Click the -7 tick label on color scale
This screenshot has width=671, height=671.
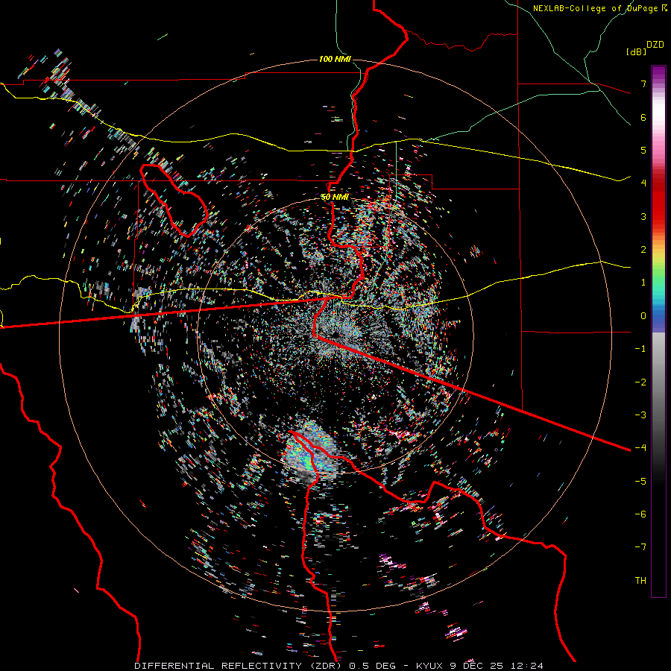point(640,547)
